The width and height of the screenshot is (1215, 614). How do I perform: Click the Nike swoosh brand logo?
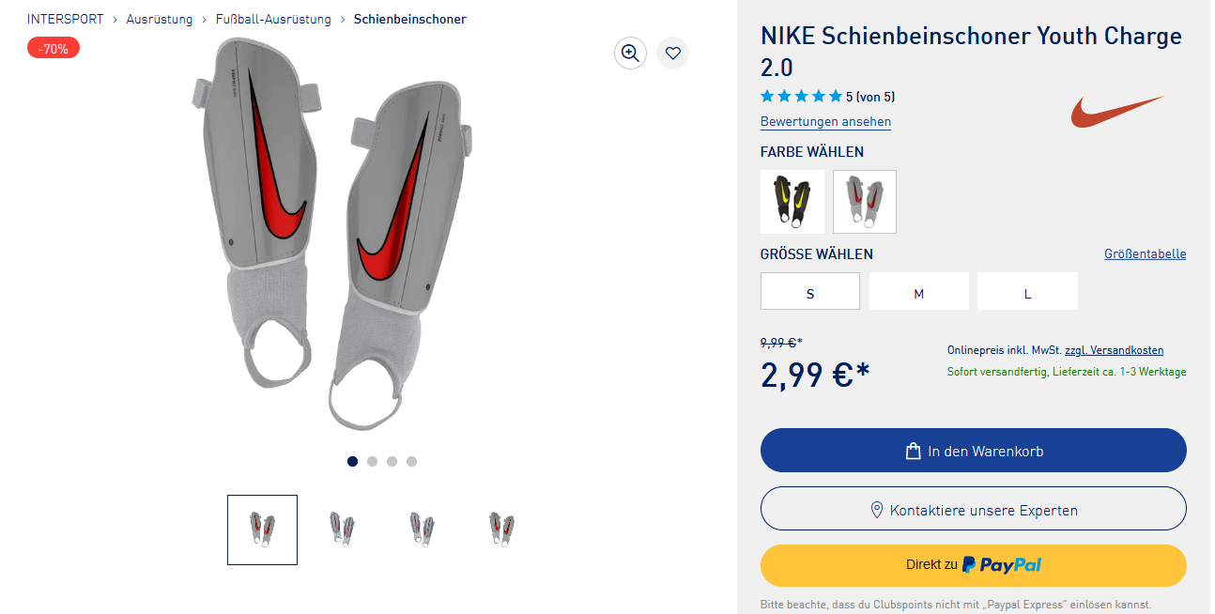click(1117, 111)
